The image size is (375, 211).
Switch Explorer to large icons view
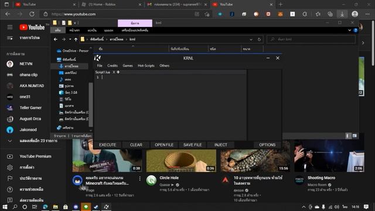pos(354,135)
